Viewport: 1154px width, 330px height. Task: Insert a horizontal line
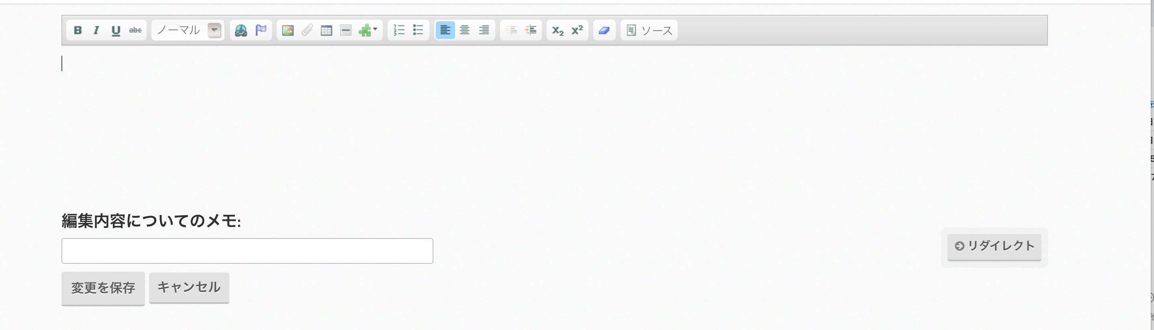coord(346,31)
